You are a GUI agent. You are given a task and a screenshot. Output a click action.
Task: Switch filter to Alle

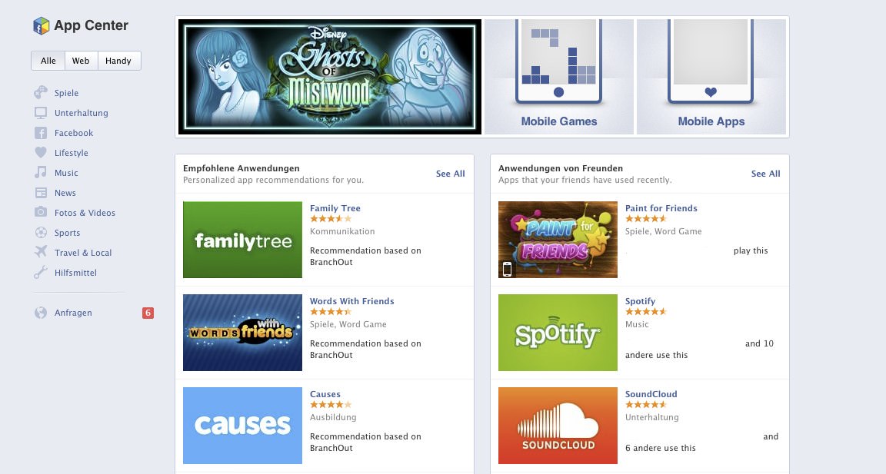tap(48, 61)
